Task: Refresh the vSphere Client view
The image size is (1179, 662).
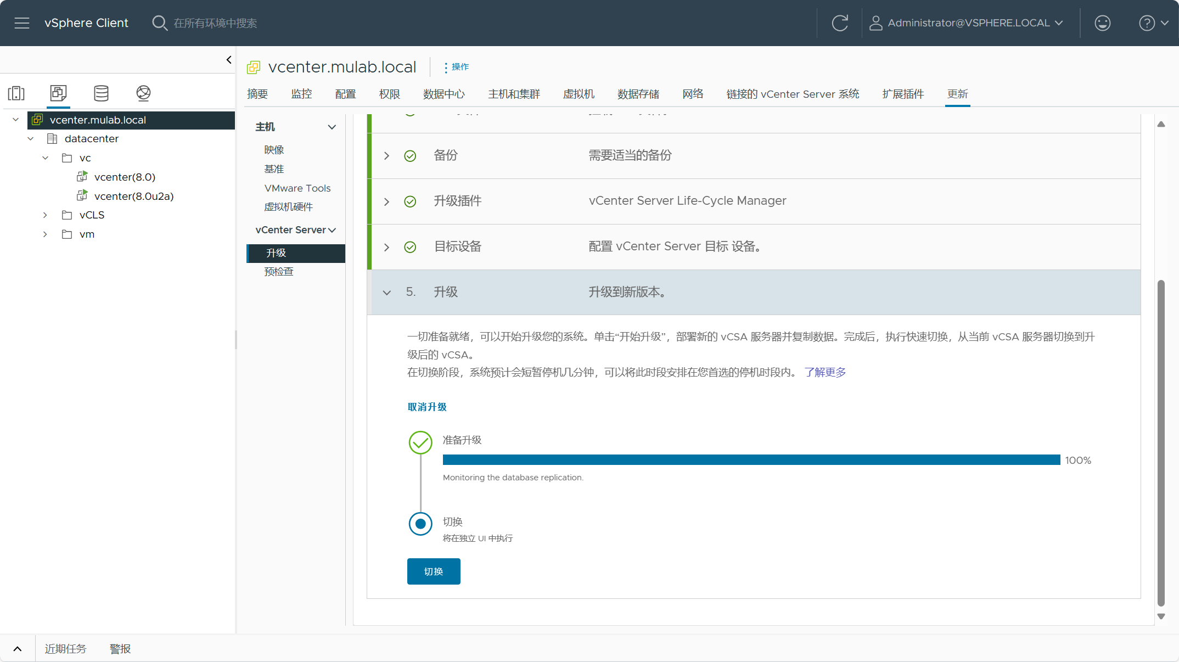Action: pos(840,23)
